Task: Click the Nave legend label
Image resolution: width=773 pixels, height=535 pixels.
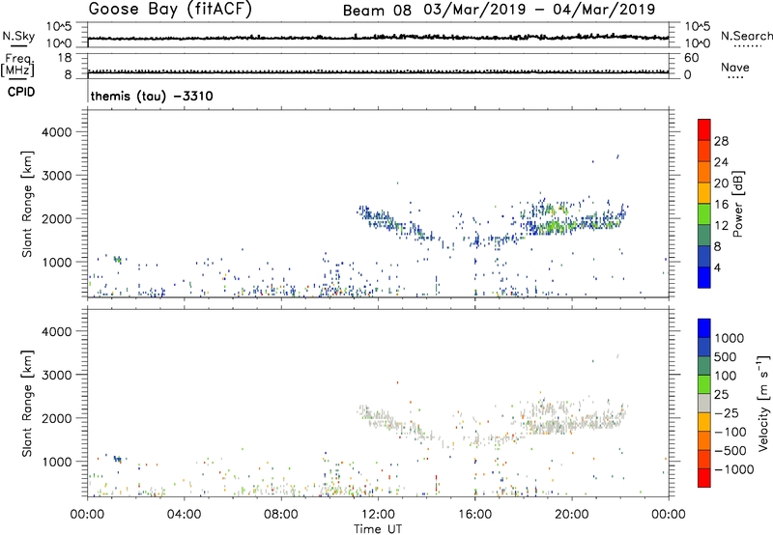Action: pos(734,68)
